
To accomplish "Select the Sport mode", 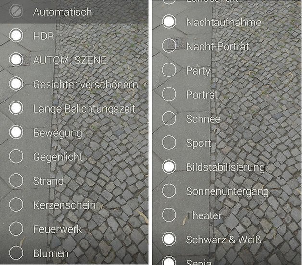I will 227,142.
